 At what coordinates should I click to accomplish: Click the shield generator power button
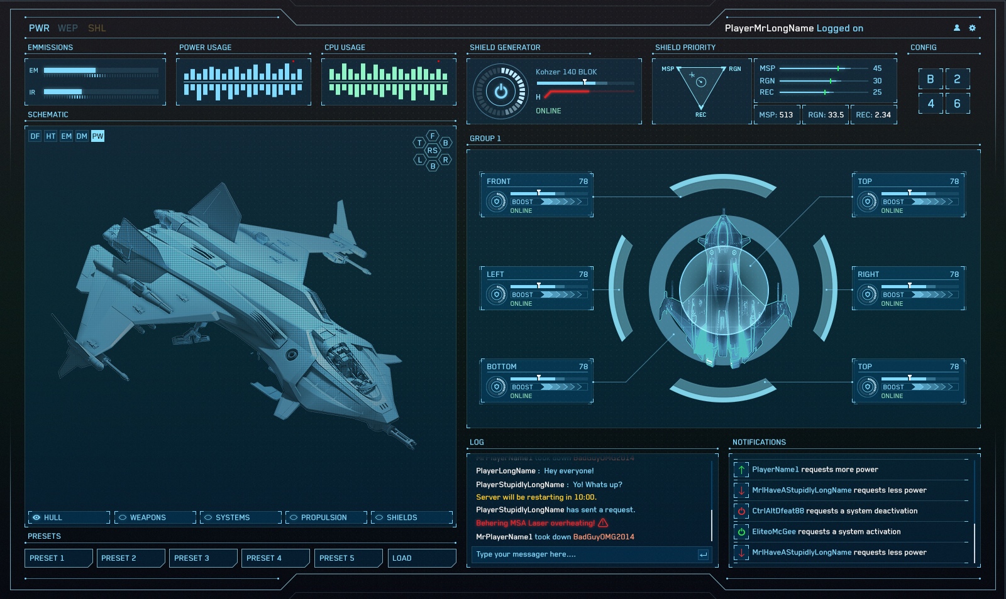click(x=500, y=92)
